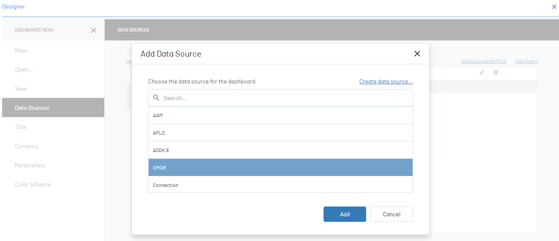Click Add Calculated Field link

[483, 62]
